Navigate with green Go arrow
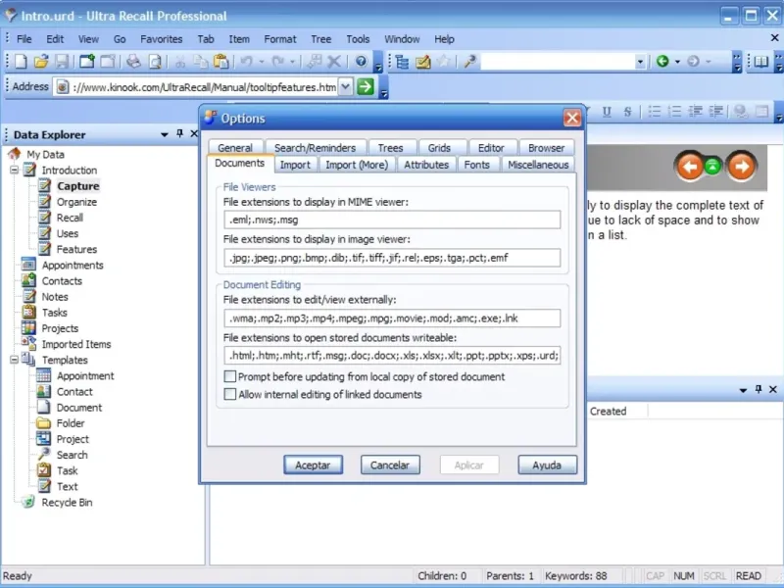The image size is (784, 588). pos(366,86)
